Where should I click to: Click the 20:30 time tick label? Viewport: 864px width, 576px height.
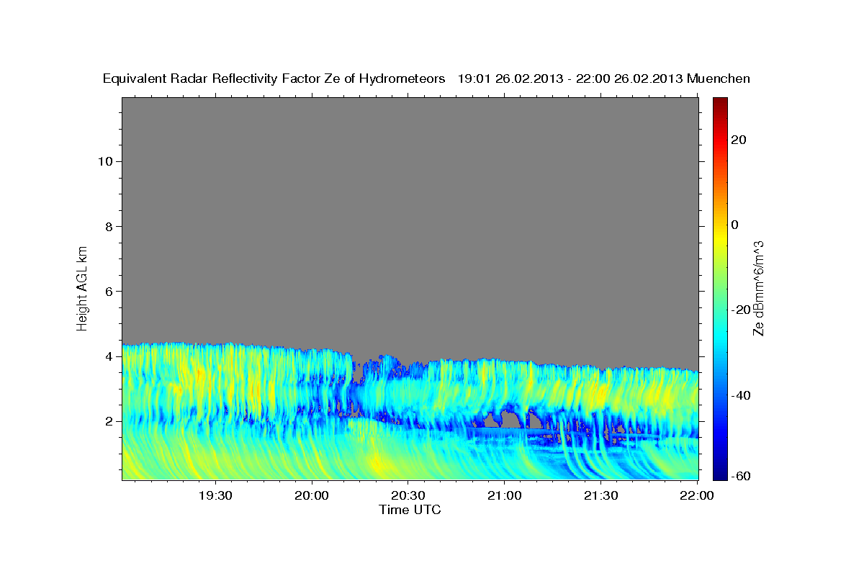click(408, 495)
